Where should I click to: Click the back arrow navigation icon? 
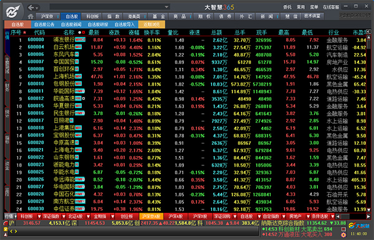pos(31,7)
